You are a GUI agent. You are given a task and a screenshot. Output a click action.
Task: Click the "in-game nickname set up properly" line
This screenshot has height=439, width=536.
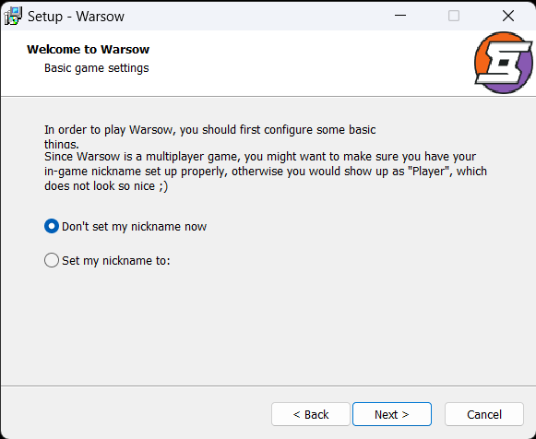tap(266, 172)
